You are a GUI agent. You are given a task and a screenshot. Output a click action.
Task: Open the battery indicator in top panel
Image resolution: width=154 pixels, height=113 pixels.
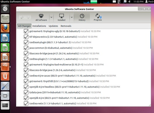119,1
